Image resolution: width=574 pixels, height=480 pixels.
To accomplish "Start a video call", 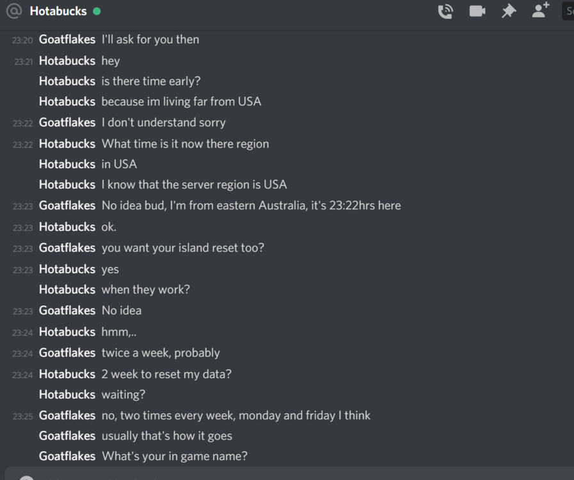I will [477, 11].
